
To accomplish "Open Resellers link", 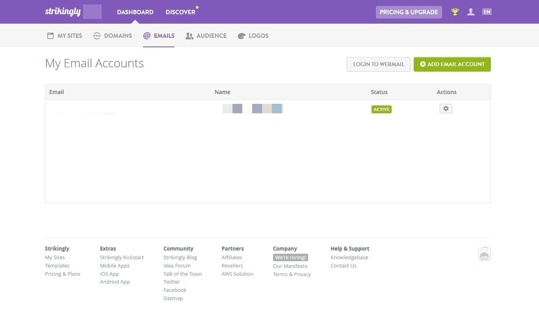I will click(232, 265).
